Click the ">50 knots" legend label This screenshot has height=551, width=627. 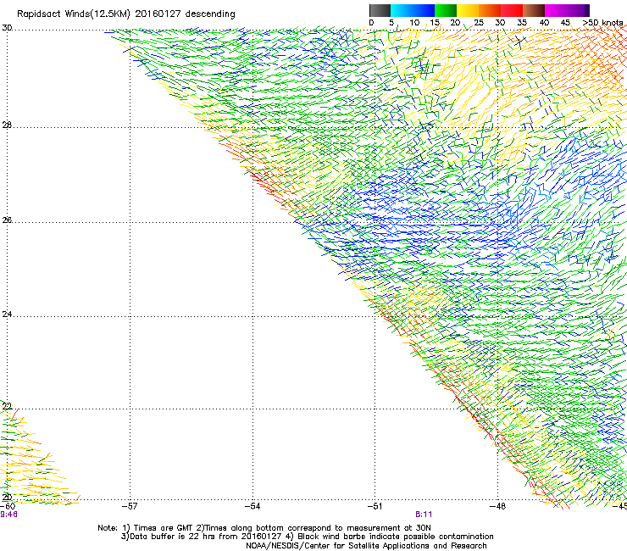(602, 23)
